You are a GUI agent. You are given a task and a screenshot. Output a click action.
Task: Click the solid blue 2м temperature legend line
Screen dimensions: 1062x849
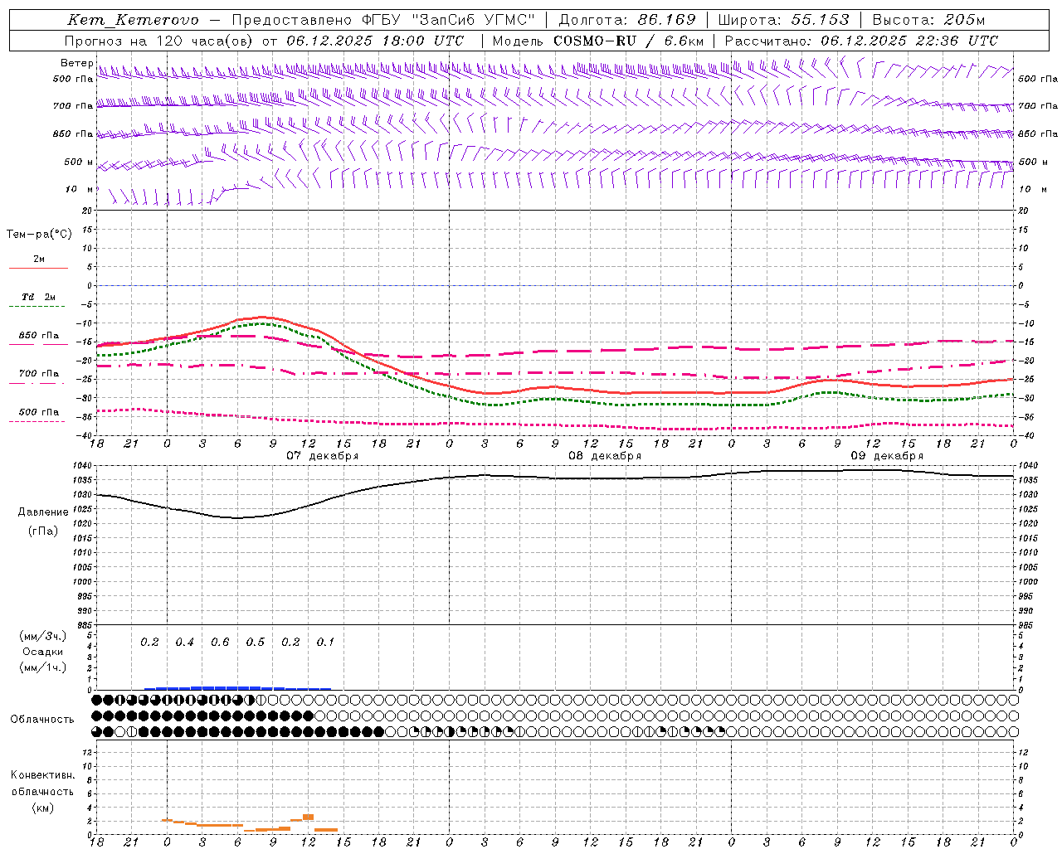pyautogui.click(x=38, y=268)
